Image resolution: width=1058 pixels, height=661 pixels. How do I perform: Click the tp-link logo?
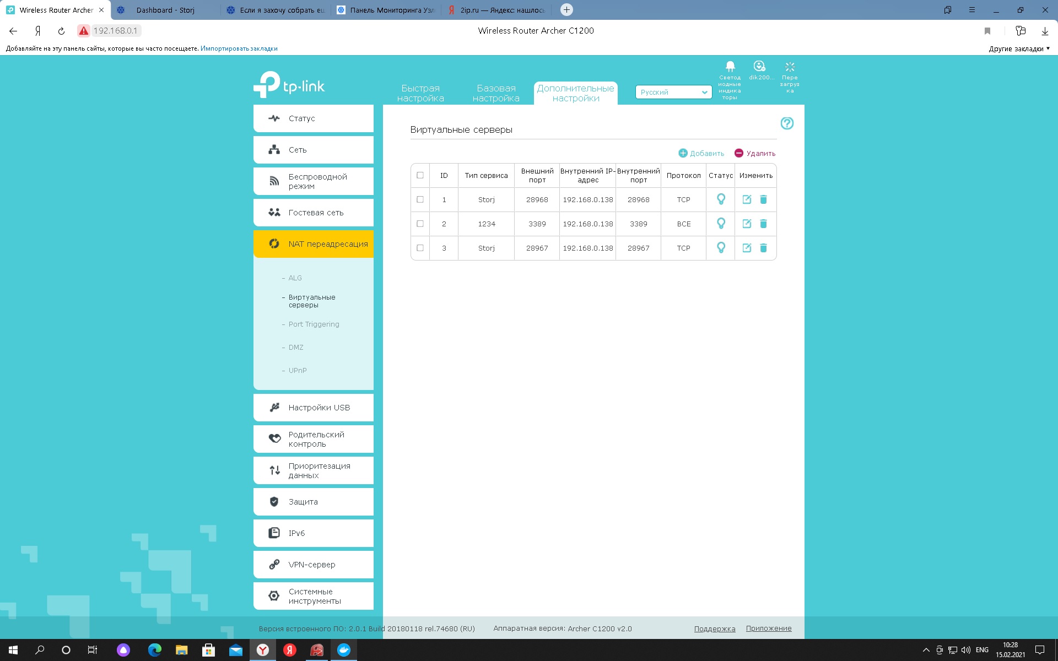click(289, 85)
